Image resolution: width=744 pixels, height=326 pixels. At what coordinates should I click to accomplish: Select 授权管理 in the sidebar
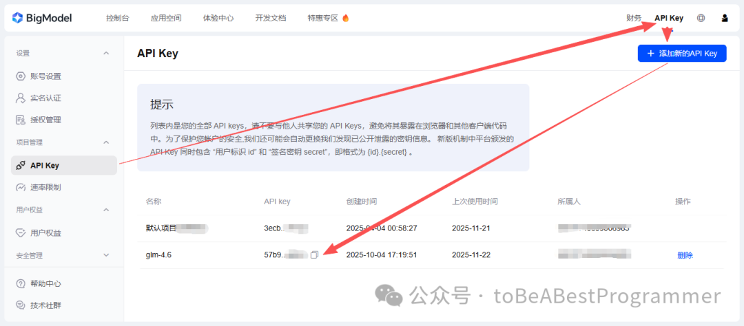tap(45, 120)
